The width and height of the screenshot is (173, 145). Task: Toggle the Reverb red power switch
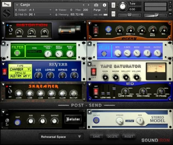[x=4, y=72]
